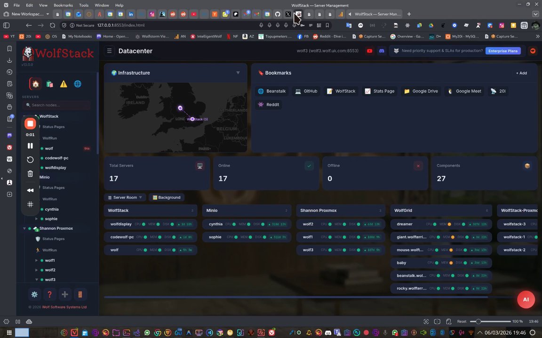Open Total Servers monitor icon
Image resolution: width=542 pixels, height=338 pixels.
pyautogui.click(x=200, y=166)
